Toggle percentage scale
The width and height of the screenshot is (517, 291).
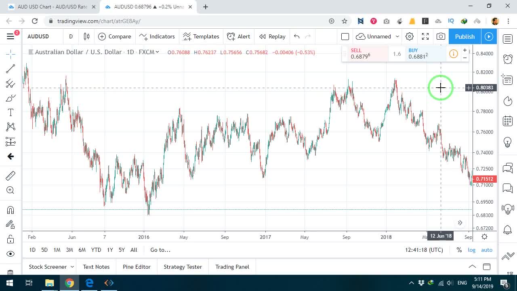[x=459, y=250]
